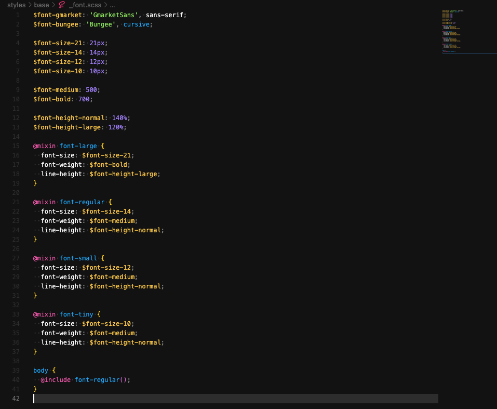Click the '@include' keyword
Viewport: 497px width, 409px height.
[x=56, y=380]
